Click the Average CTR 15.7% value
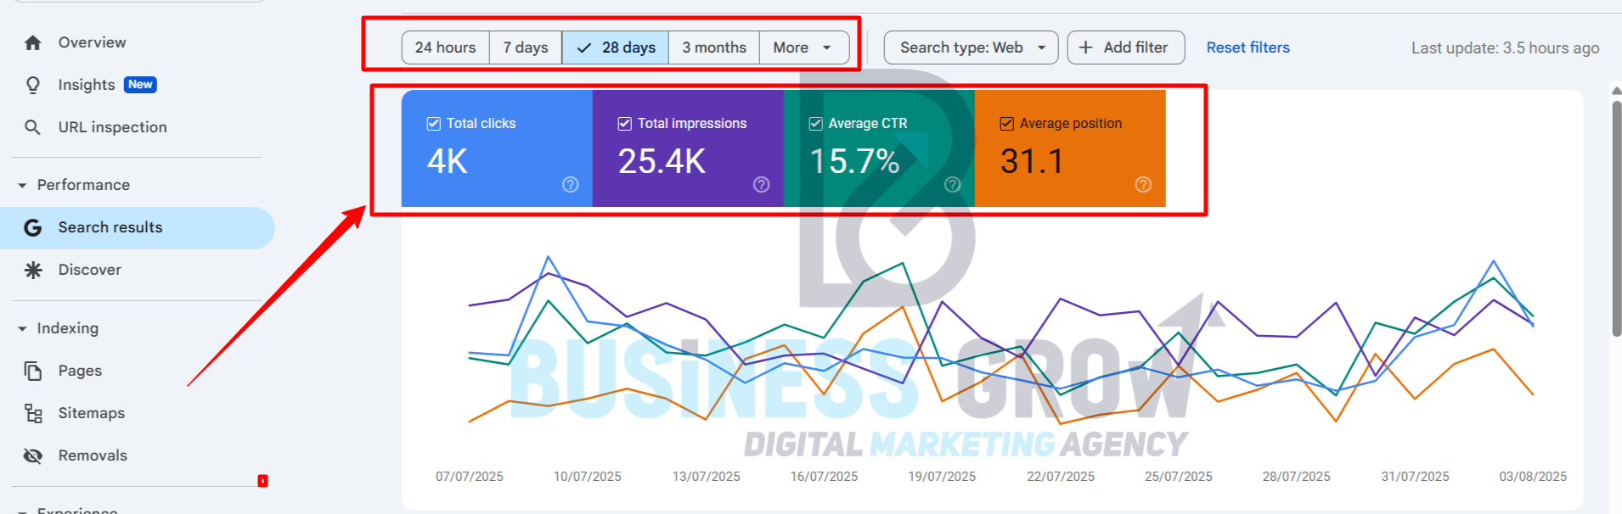1622x514 pixels. 854,161
